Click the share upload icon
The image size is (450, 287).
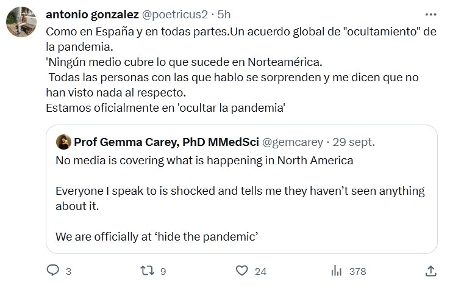tap(430, 270)
